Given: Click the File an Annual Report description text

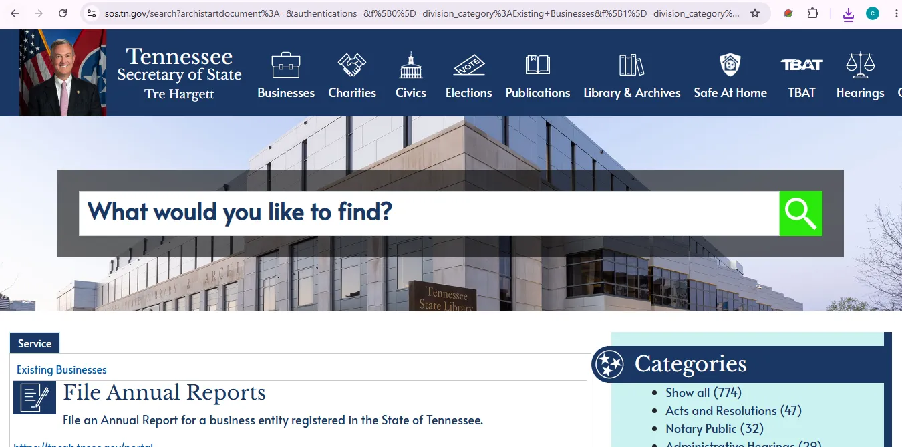Looking at the screenshot, I should (x=273, y=420).
